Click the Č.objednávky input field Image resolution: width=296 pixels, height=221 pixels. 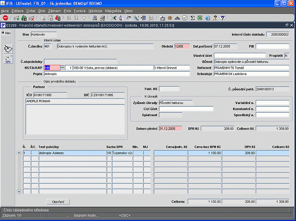click(x=80, y=62)
